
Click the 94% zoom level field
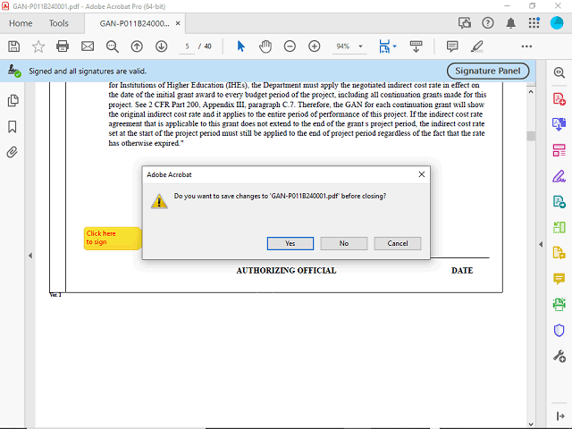[x=343, y=46]
